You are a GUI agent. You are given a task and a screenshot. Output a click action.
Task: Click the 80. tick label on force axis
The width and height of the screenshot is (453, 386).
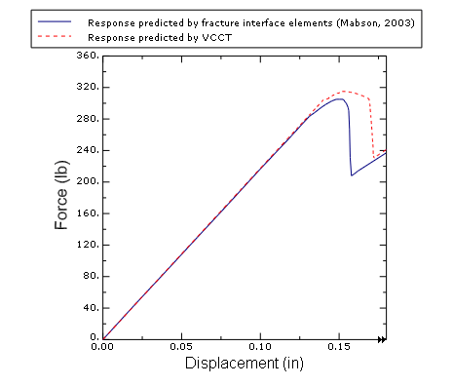coord(91,276)
